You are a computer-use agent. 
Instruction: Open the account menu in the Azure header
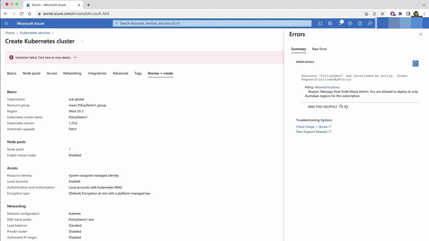pos(403,23)
